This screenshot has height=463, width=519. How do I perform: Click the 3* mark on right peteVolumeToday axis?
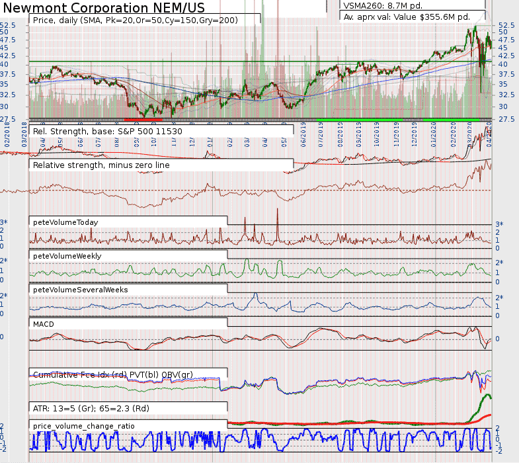click(x=499, y=224)
